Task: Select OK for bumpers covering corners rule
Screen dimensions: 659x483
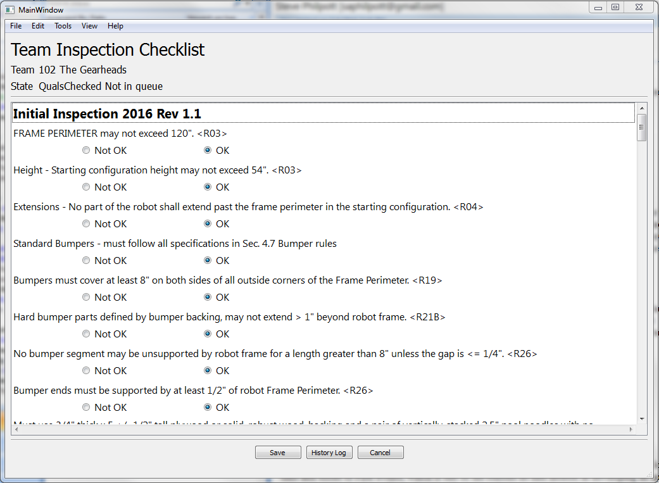Action: (208, 298)
